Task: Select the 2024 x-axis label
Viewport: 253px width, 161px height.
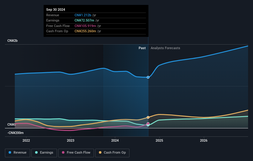Action: click(115, 141)
